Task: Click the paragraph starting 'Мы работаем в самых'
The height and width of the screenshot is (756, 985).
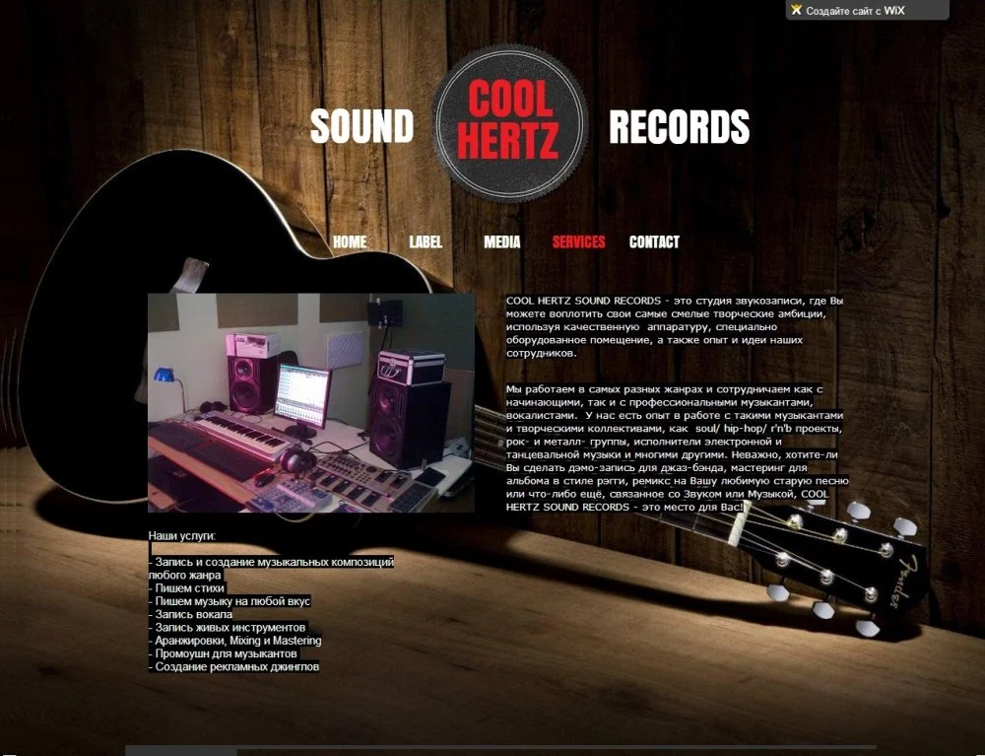Action: click(x=675, y=447)
